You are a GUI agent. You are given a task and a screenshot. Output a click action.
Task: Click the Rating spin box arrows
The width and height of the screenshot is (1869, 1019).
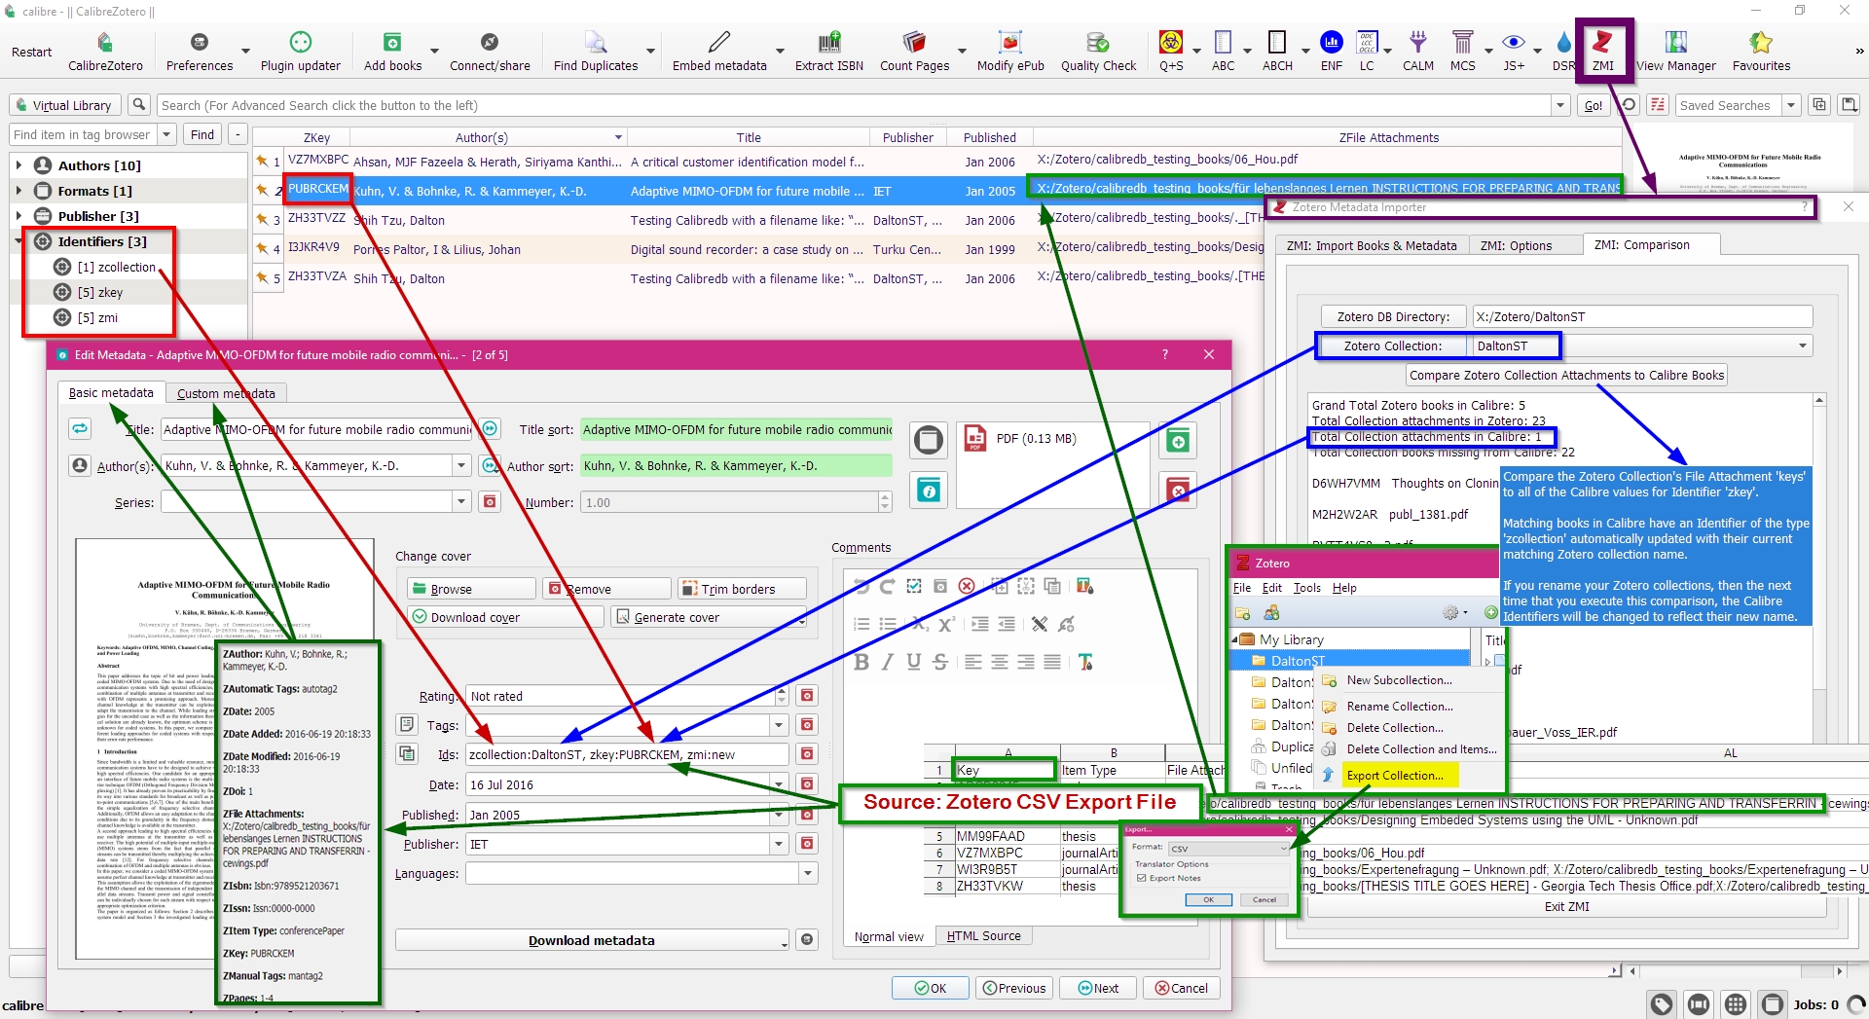[x=781, y=696]
